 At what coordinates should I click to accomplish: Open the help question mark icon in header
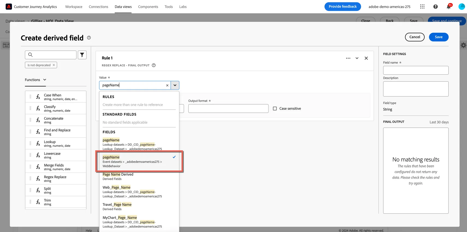pos(435,7)
